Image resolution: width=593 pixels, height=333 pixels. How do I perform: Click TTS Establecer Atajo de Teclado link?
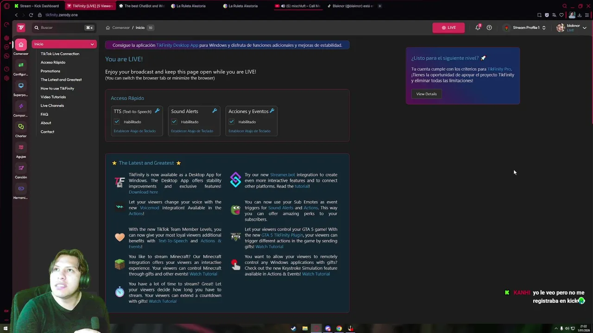(x=135, y=131)
